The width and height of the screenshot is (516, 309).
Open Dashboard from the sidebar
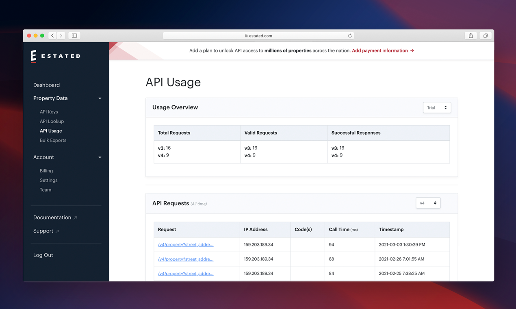tap(46, 85)
